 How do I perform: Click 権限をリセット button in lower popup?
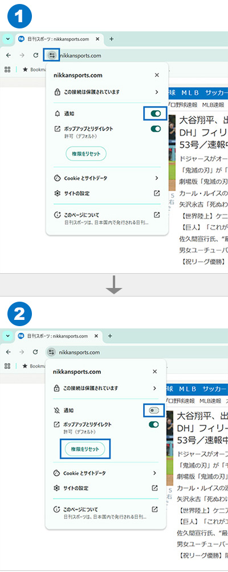[84, 449]
